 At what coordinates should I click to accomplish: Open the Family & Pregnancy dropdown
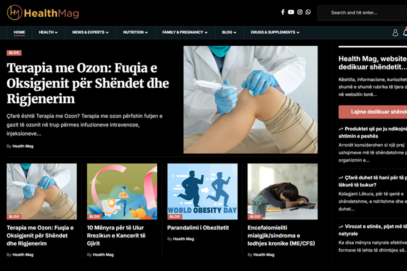pyautogui.click(x=185, y=33)
